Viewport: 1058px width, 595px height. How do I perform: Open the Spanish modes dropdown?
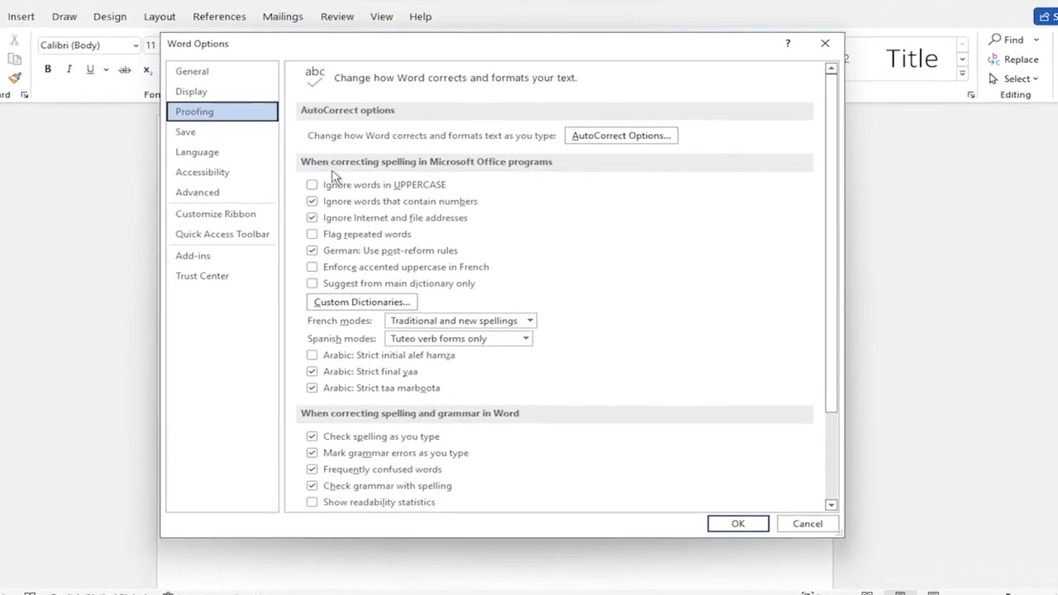point(458,339)
